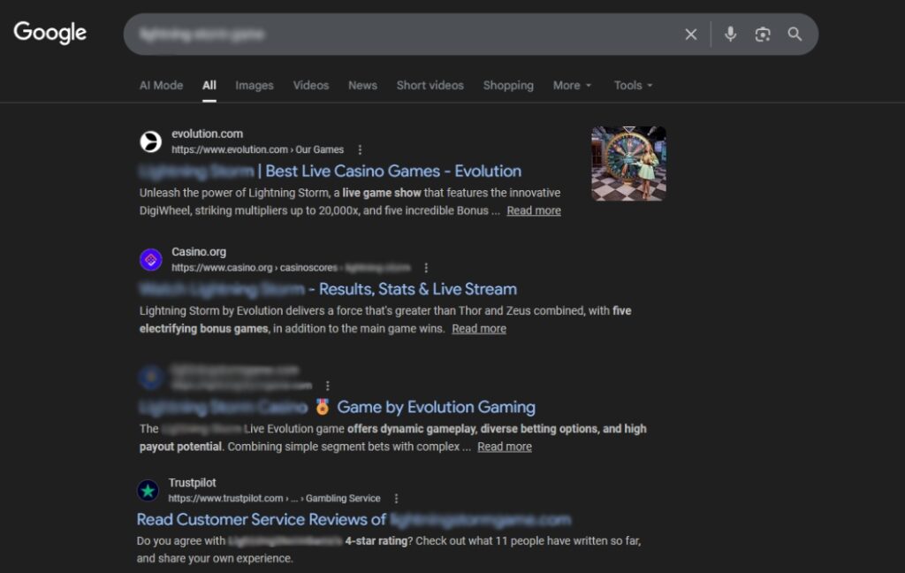Image resolution: width=905 pixels, height=573 pixels.
Task: Expand Read more on Casino.org snippet
Action: [x=479, y=328]
